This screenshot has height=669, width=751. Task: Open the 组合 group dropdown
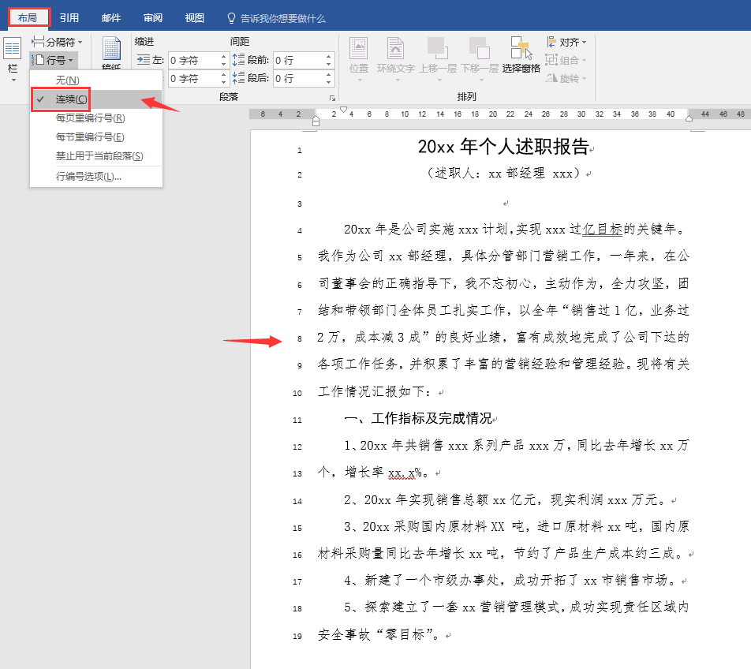(566, 60)
